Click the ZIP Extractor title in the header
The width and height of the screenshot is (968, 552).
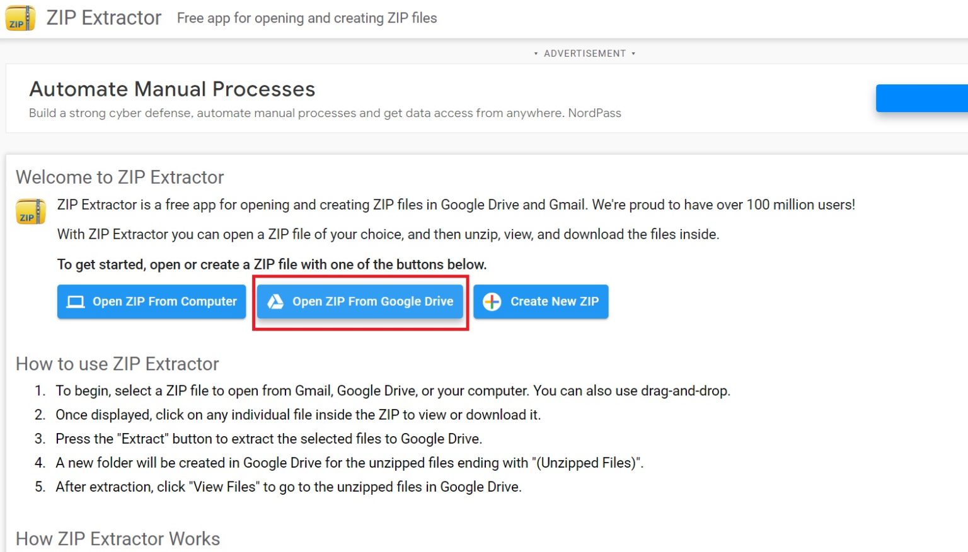(104, 18)
